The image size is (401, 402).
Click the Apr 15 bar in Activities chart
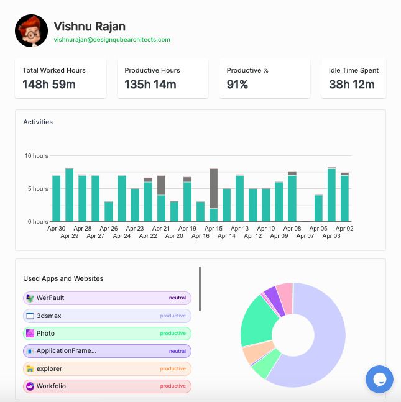coord(213,195)
